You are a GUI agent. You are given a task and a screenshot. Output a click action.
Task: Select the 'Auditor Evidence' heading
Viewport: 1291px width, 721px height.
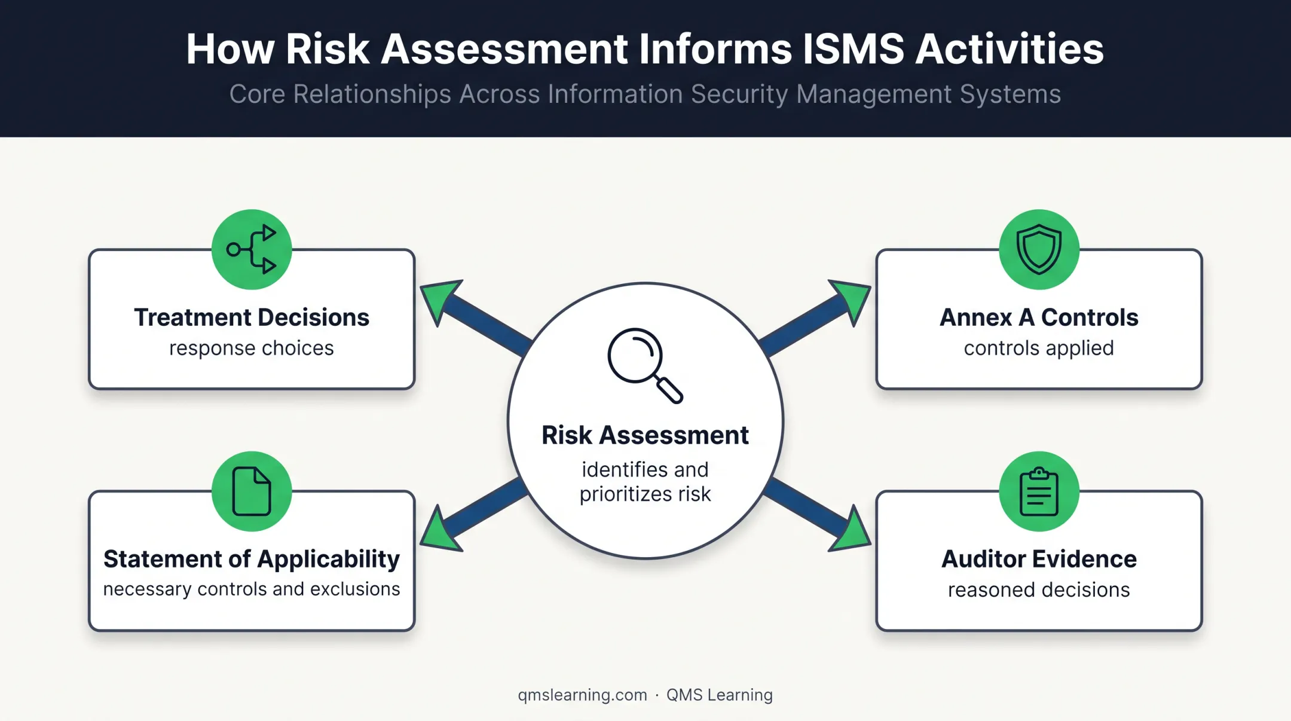(x=1039, y=559)
